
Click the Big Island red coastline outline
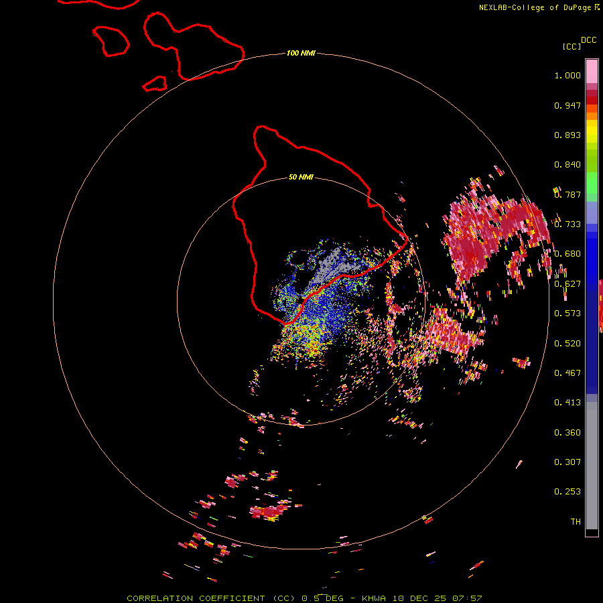pos(319,224)
